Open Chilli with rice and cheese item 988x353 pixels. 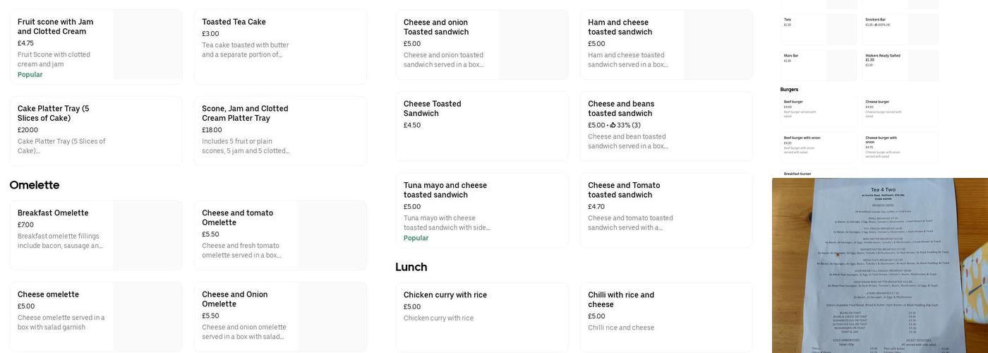621,299
